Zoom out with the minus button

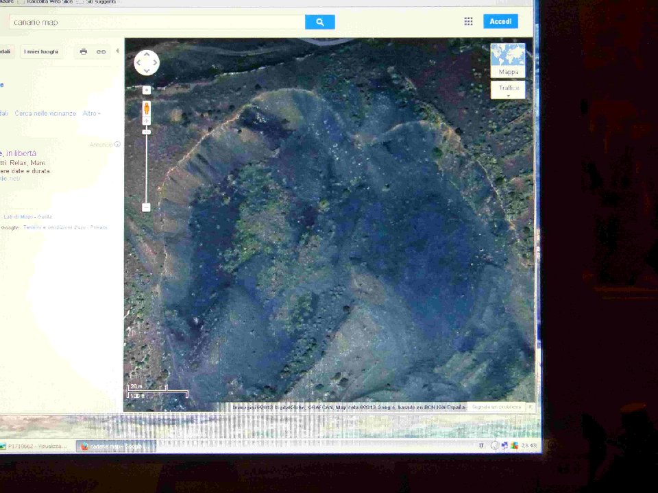(x=146, y=207)
